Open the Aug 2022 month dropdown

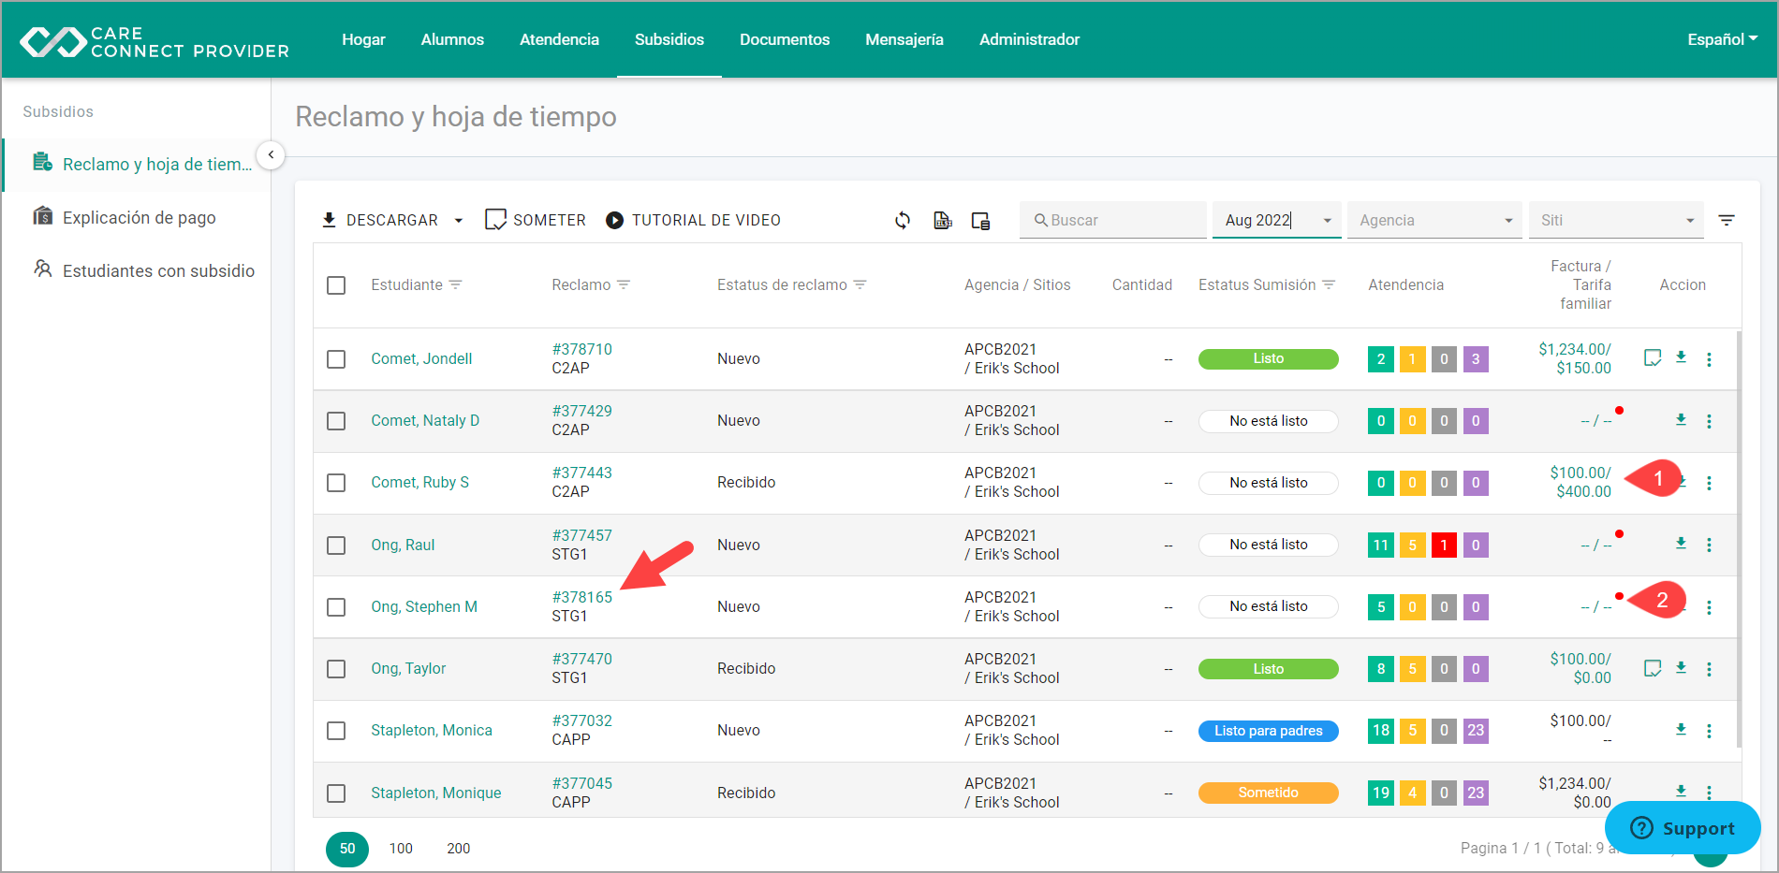pos(1277,220)
